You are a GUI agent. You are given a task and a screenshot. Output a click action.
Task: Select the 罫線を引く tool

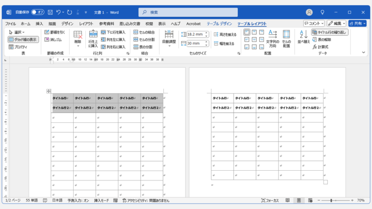point(55,32)
